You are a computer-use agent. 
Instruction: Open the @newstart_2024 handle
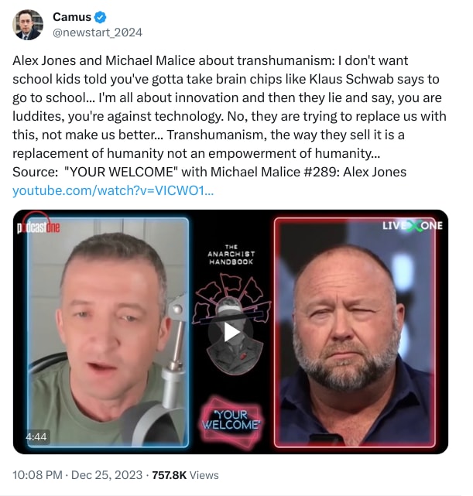coord(98,32)
